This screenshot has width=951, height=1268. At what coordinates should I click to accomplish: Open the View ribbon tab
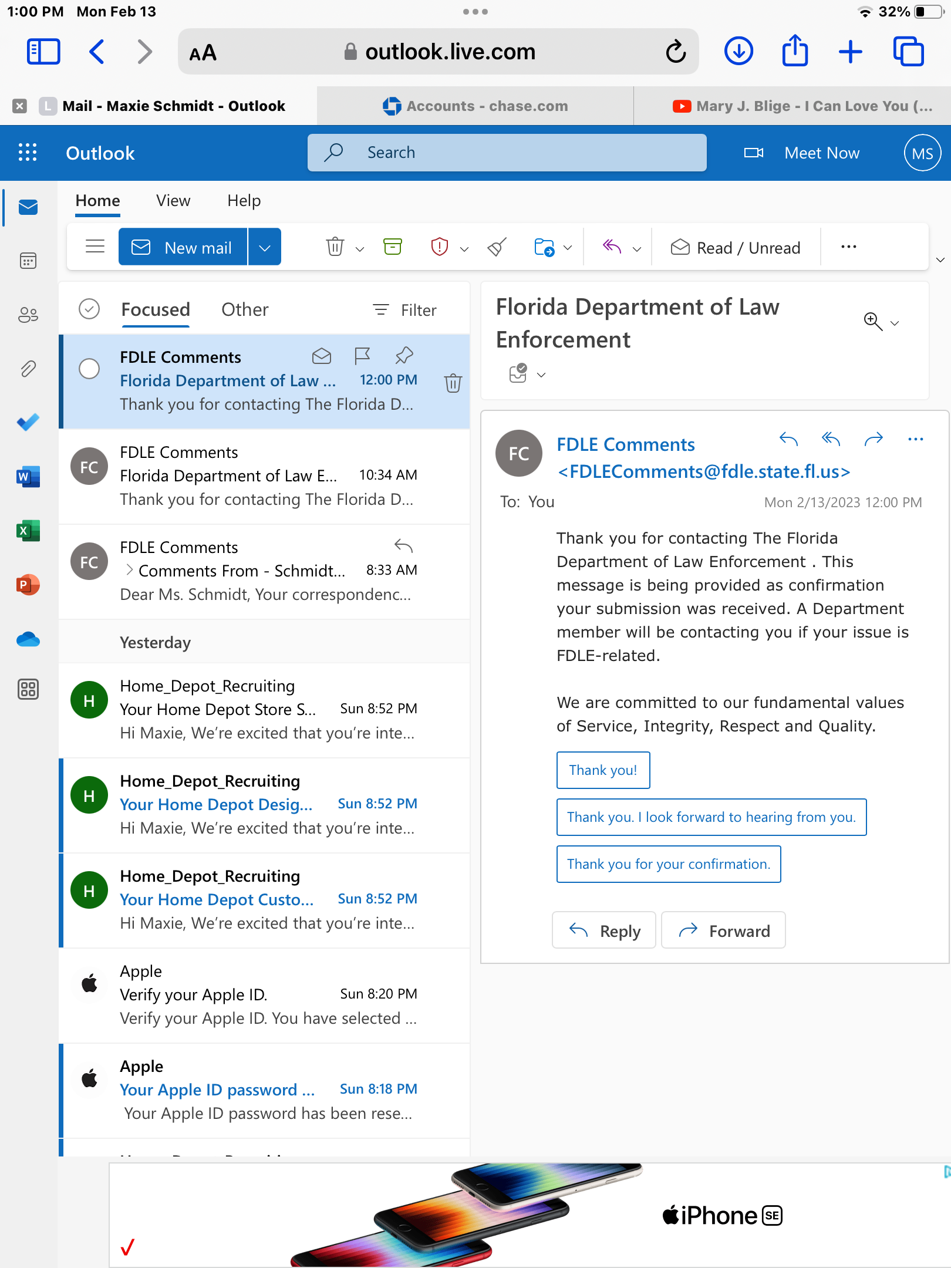pyautogui.click(x=173, y=201)
